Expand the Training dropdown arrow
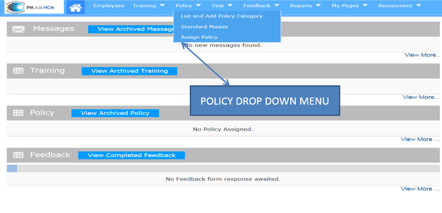Image resolution: width=442 pixels, height=213 pixels. point(162,5)
